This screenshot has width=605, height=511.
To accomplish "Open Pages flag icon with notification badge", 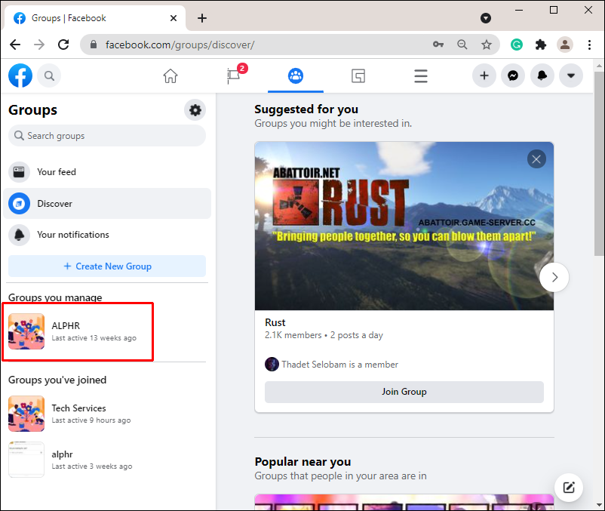I will click(234, 75).
